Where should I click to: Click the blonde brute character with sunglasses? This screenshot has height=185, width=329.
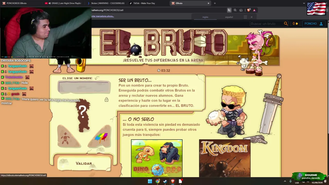point(229,111)
